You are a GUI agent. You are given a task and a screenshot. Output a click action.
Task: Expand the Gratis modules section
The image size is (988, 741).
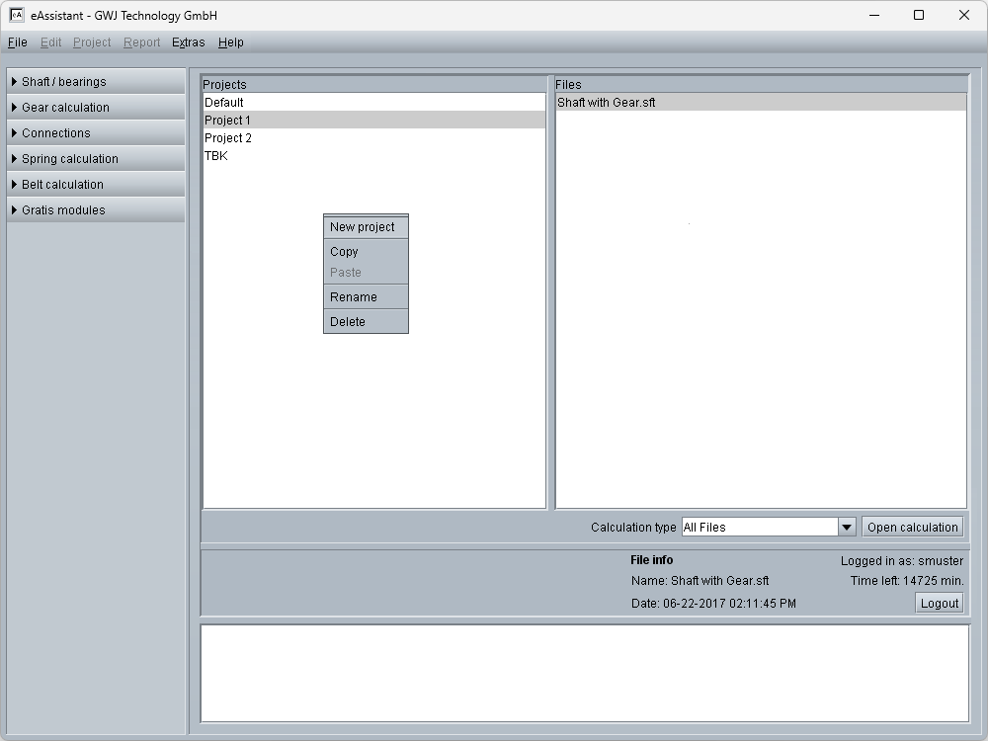96,210
